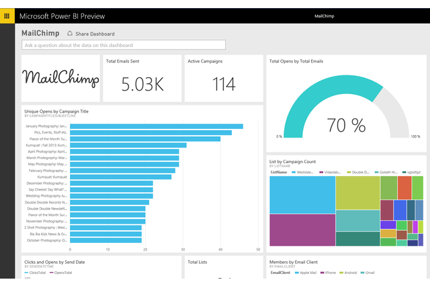Click the MailChimp label in top bar

(324, 16)
